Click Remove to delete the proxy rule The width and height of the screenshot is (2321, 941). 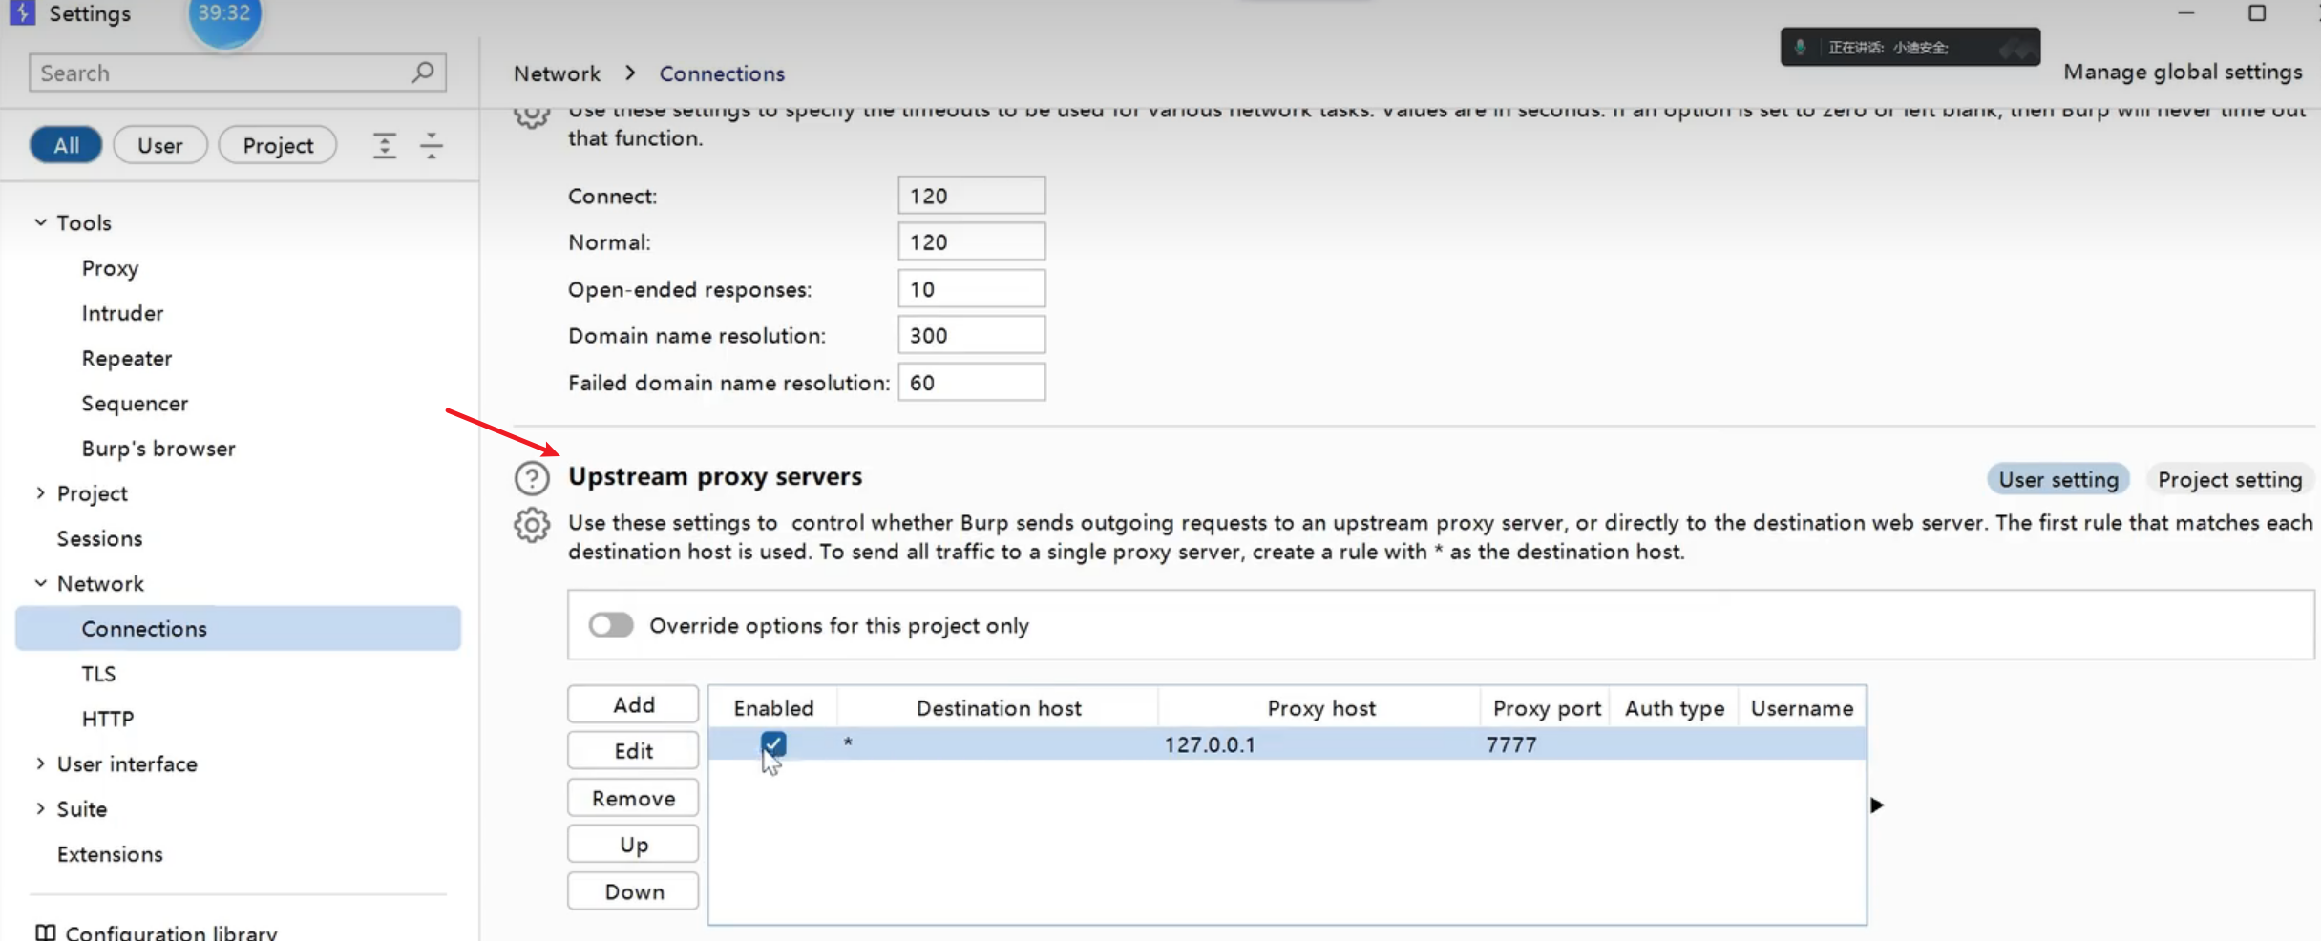click(x=633, y=798)
